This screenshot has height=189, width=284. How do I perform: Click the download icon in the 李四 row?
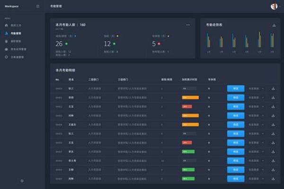coord(273,98)
